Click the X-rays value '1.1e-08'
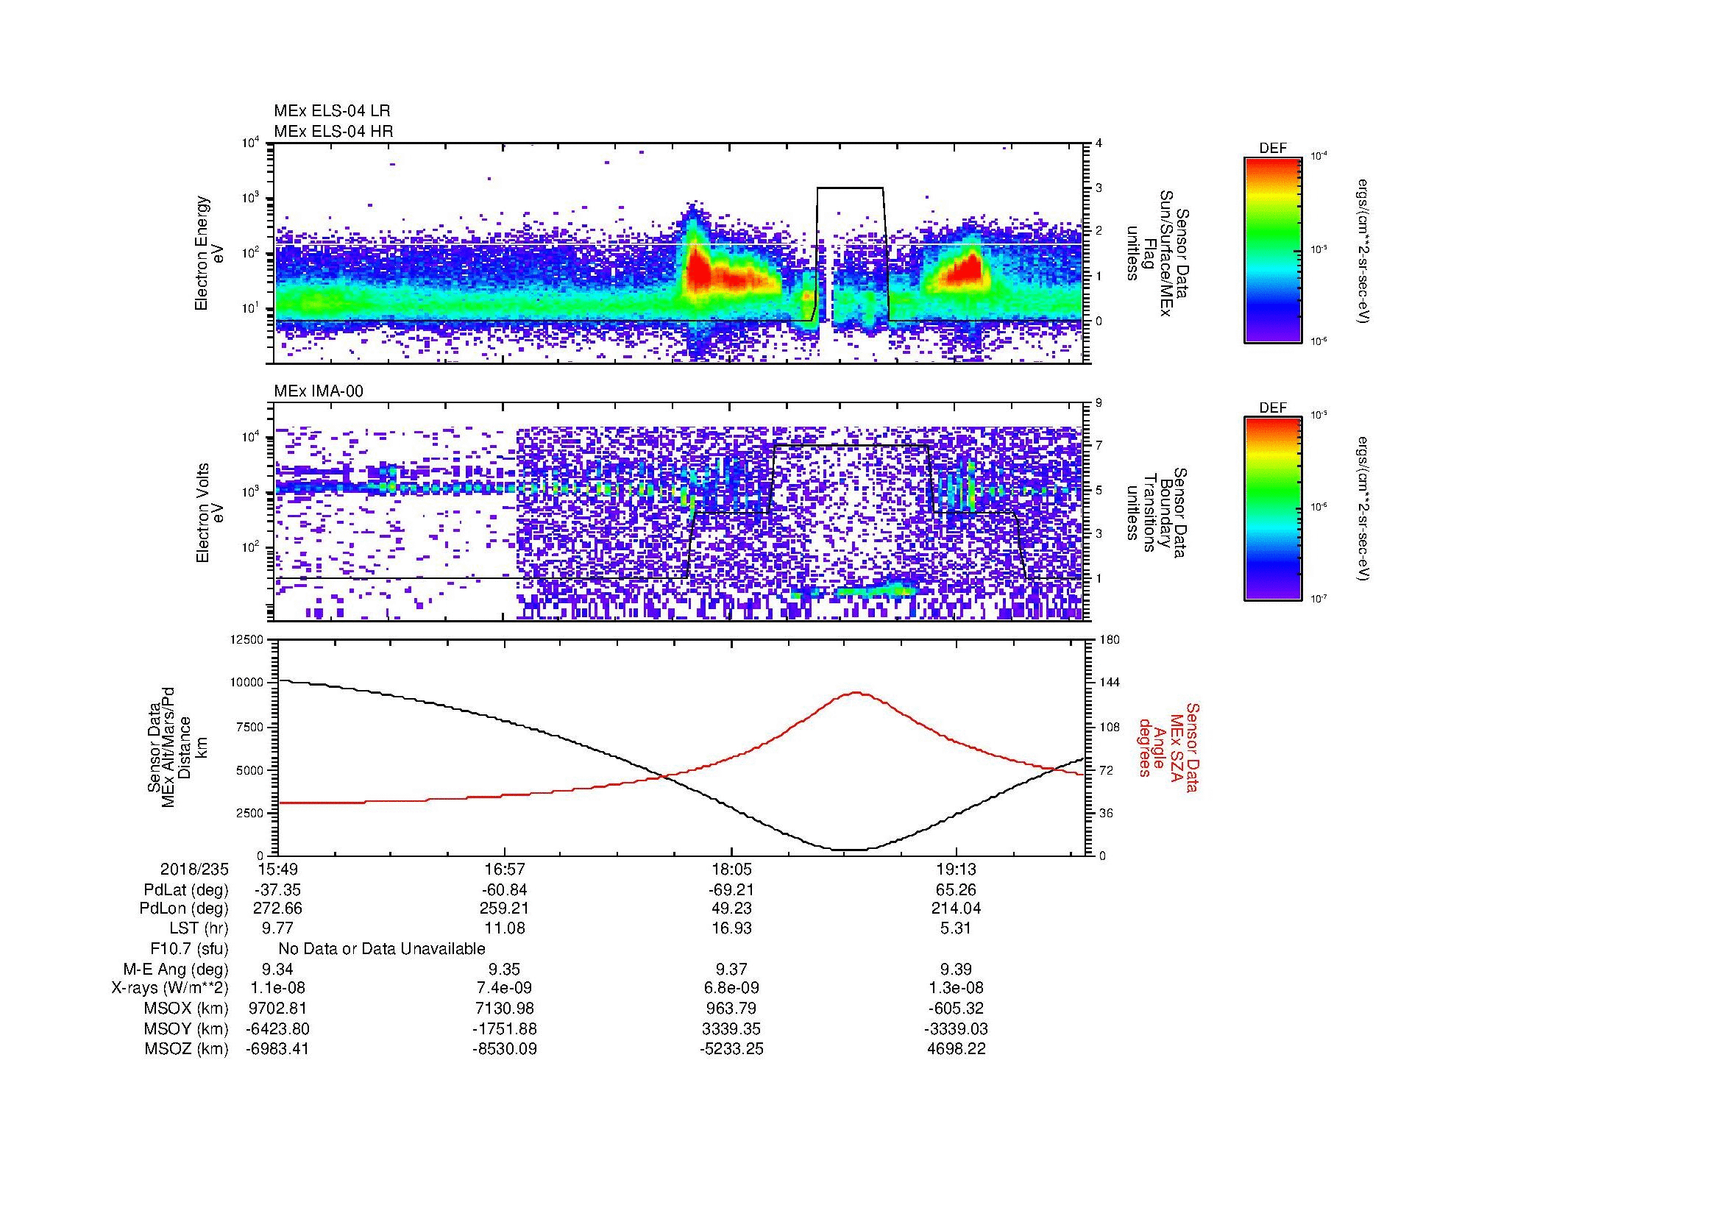Image resolution: width=1721 pixels, height=1216 pixels. pyautogui.click(x=278, y=989)
